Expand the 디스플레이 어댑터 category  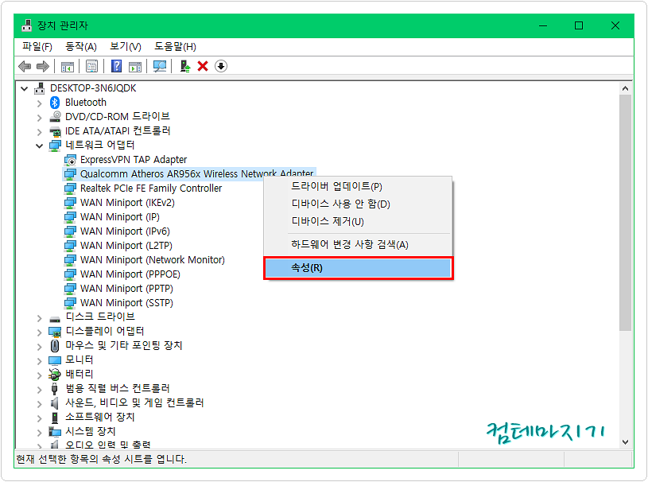(x=39, y=332)
